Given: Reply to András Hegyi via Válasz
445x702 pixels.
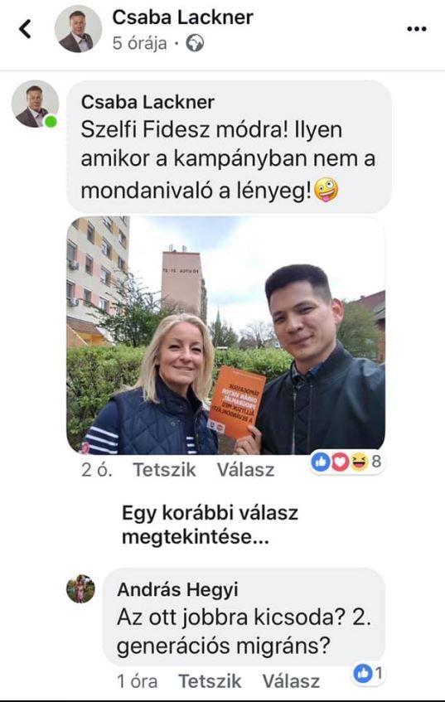Looking at the screenshot, I should click(291, 681).
